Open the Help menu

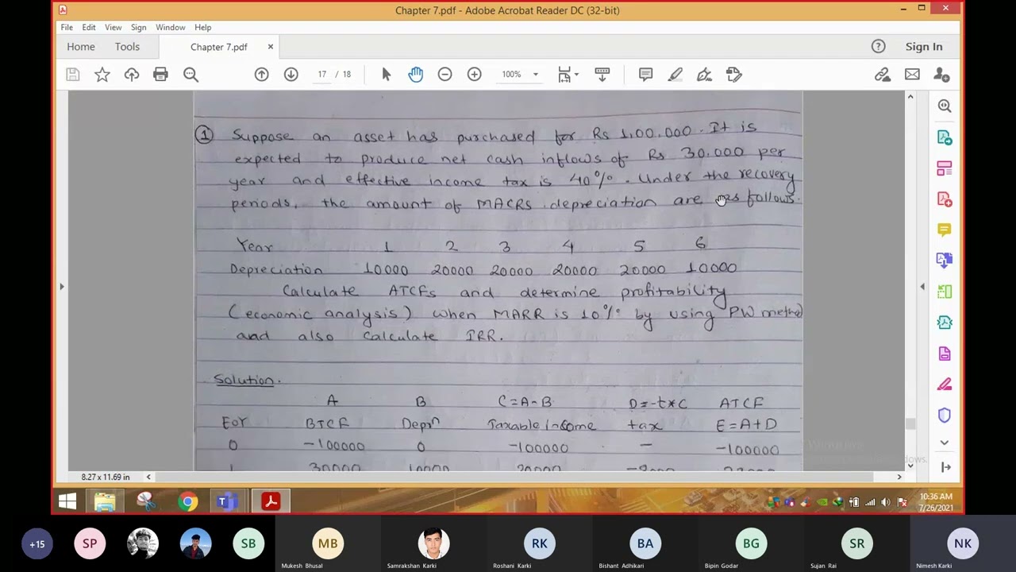click(202, 27)
